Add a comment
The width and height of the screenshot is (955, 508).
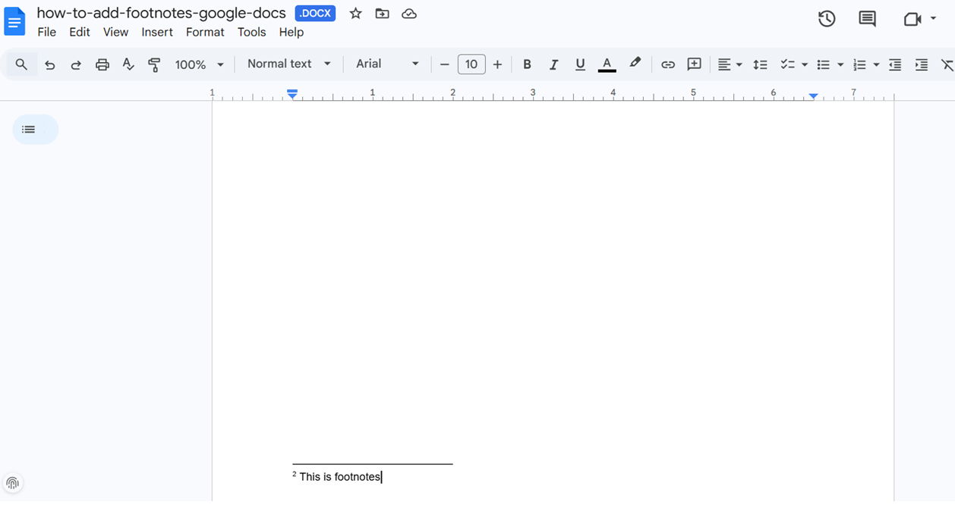(694, 64)
